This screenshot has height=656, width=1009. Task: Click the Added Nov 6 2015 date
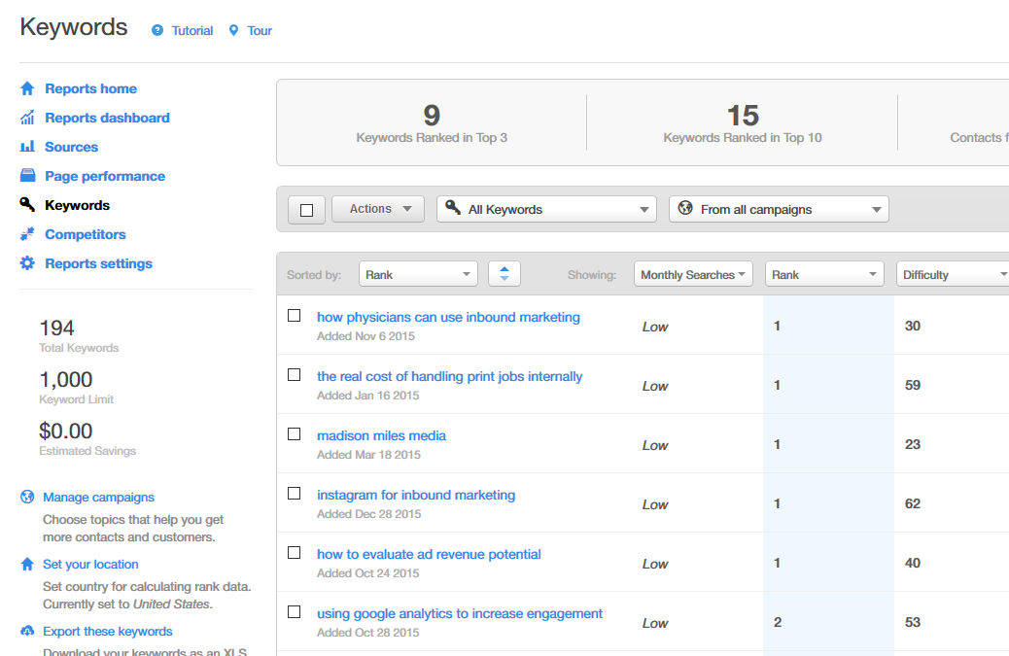pyautogui.click(x=366, y=335)
